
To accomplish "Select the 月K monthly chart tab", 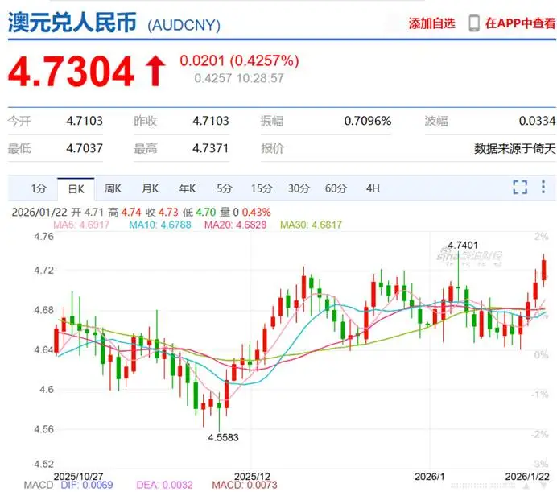I will (150, 188).
